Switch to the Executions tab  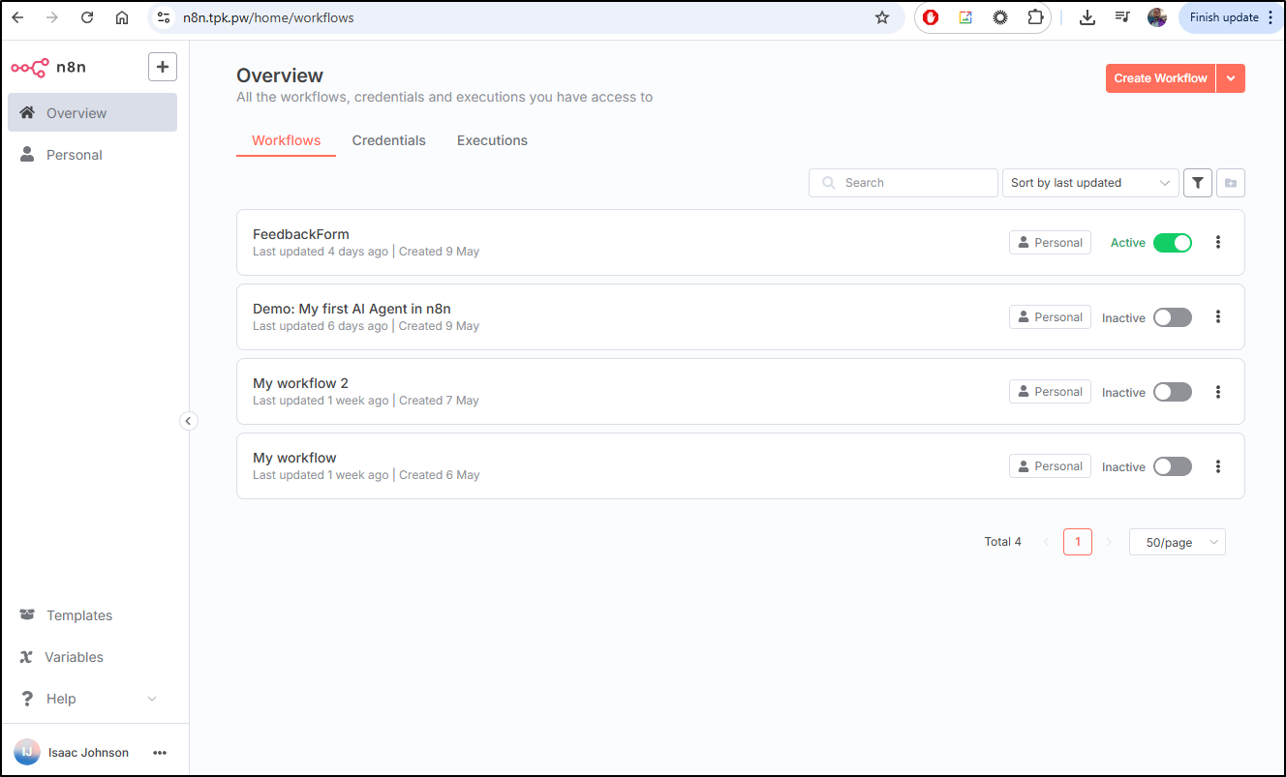pos(492,141)
